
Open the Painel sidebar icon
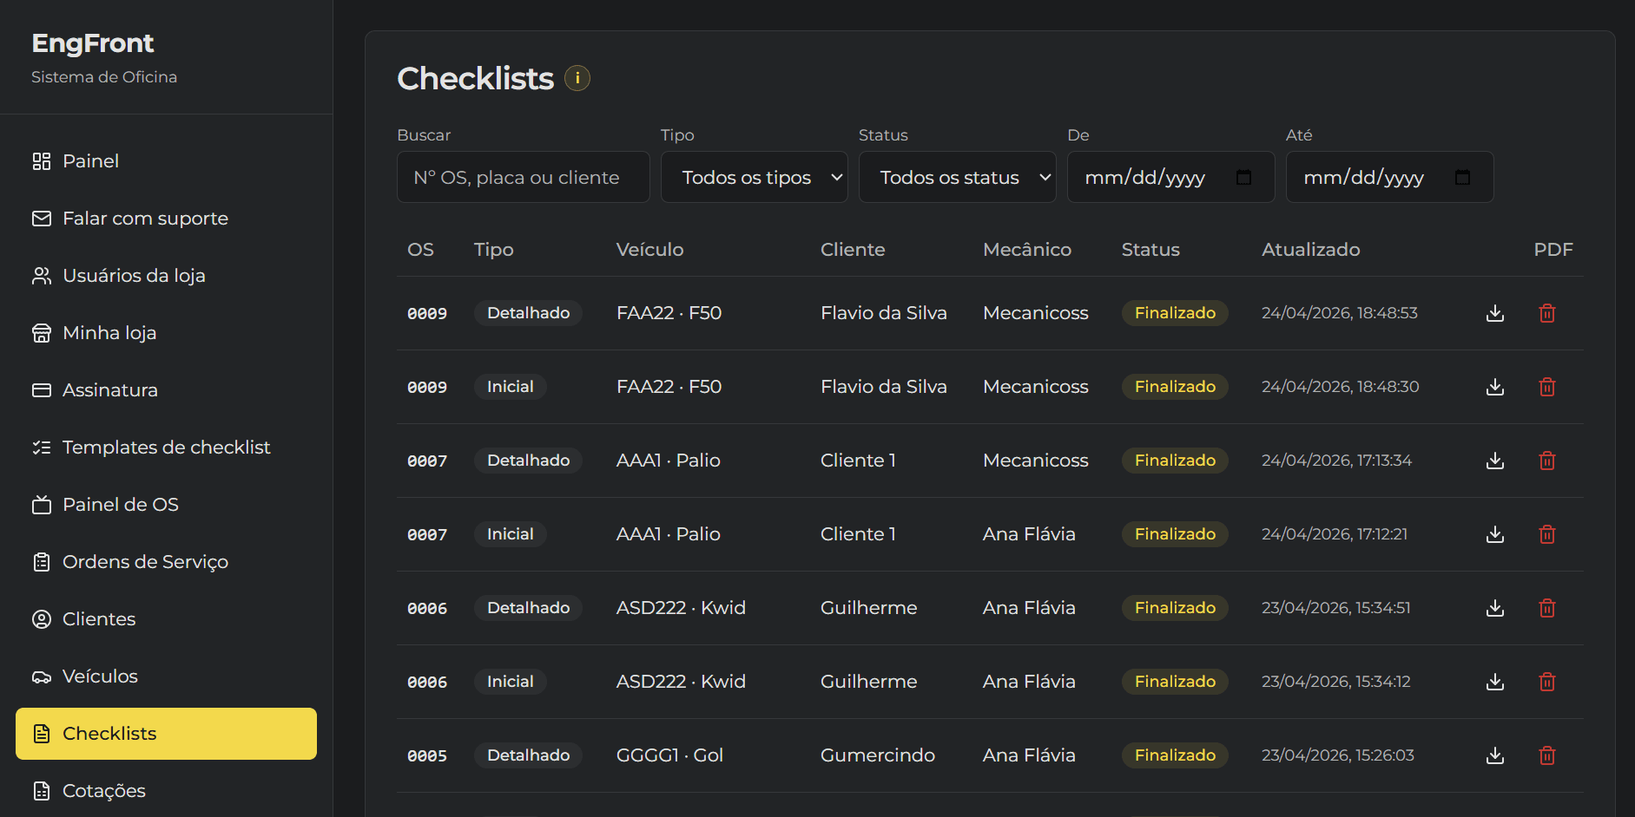click(x=41, y=160)
